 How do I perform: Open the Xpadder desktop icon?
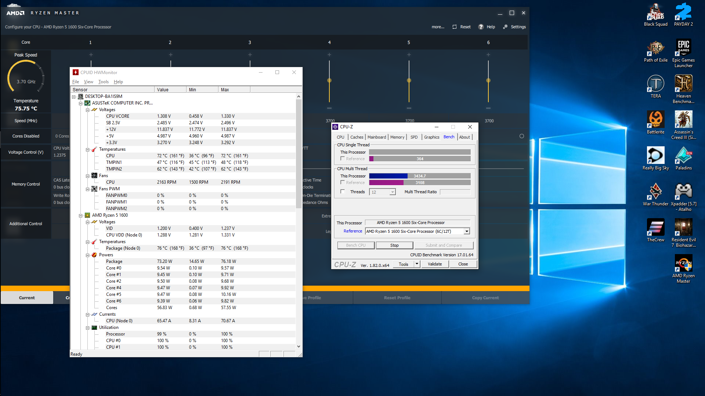pos(683,197)
